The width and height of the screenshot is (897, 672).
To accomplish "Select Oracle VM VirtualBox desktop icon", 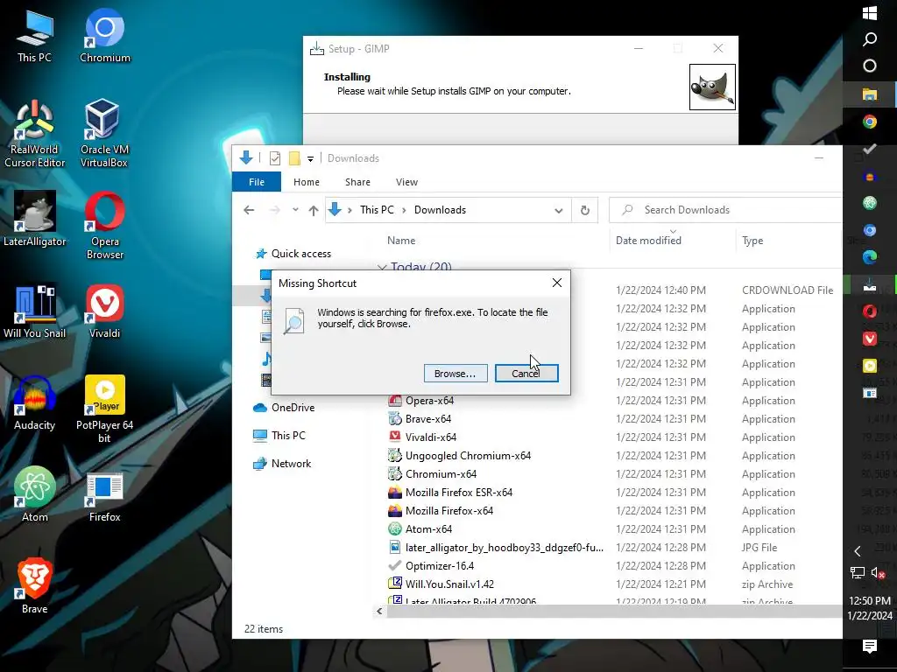I will (104, 134).
